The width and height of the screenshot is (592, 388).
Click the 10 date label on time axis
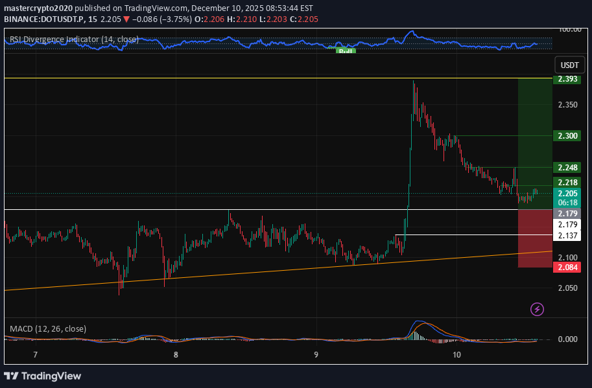pyautogui.click(x=456, y=355)
